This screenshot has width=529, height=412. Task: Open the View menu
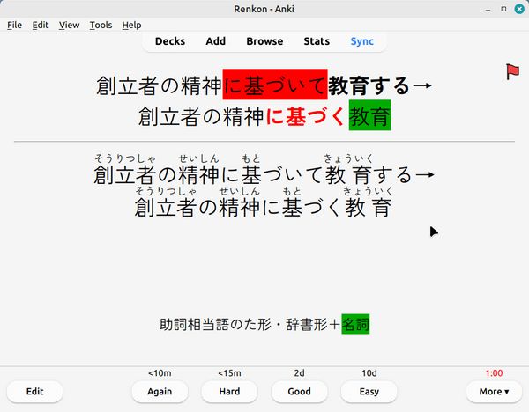tap(69, 25)
